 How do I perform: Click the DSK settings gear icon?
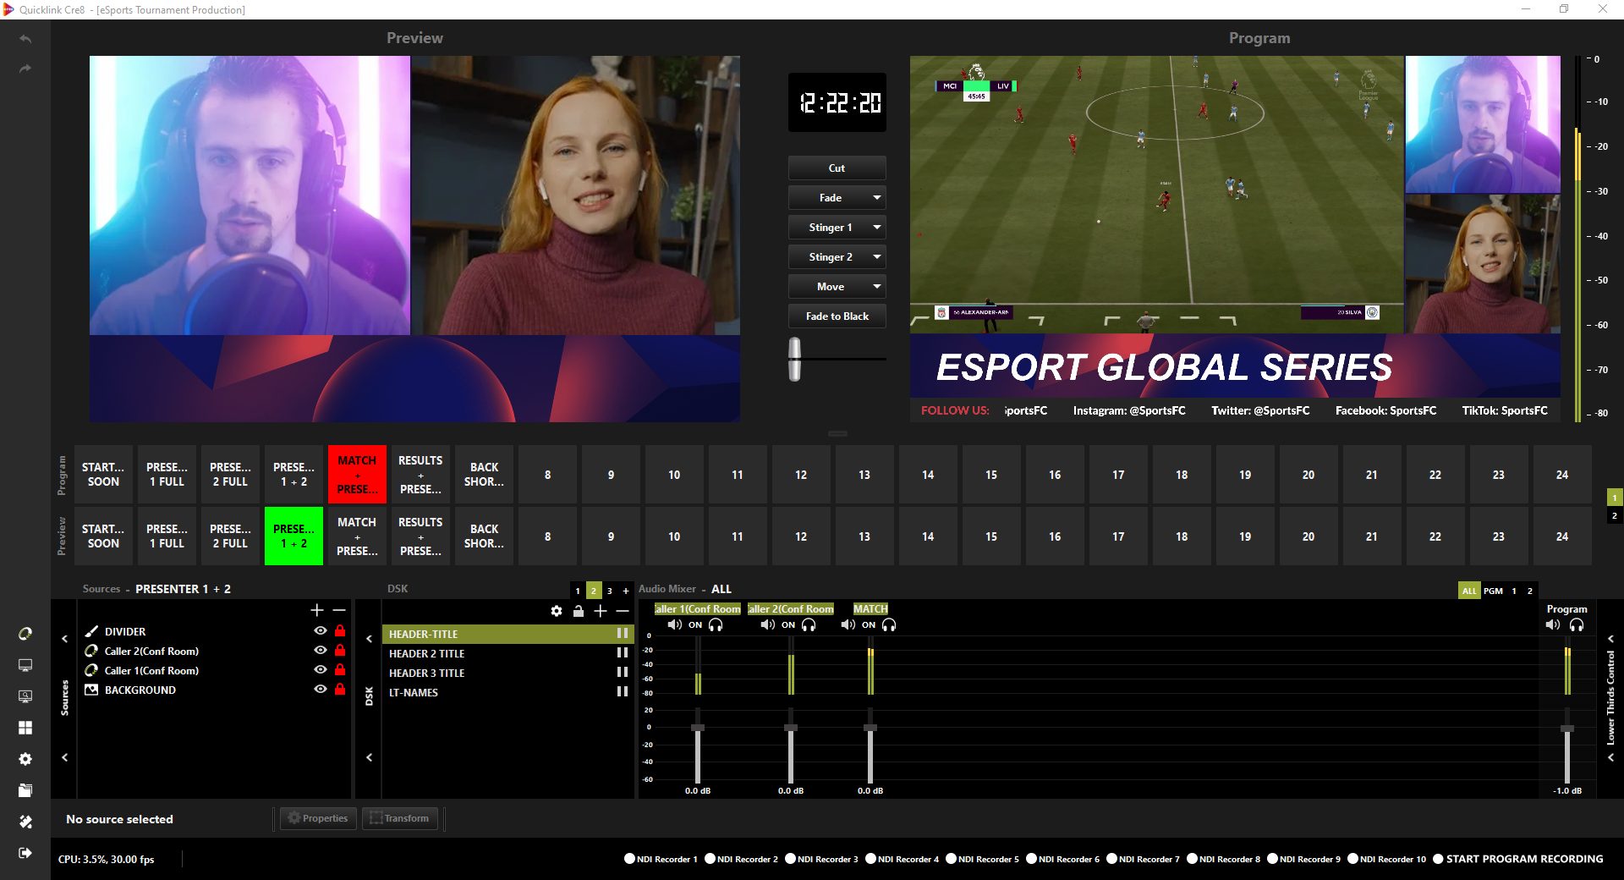557,611
